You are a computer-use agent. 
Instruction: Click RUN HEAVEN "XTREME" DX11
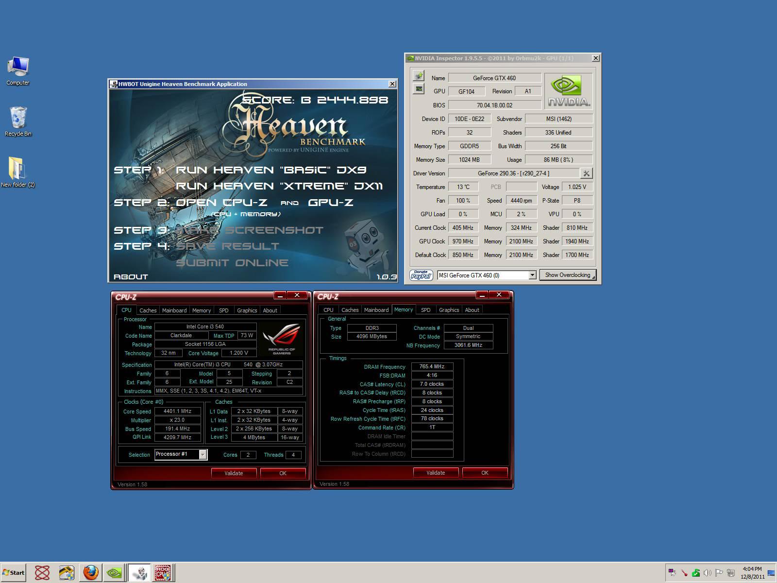[x=279, y=186]
